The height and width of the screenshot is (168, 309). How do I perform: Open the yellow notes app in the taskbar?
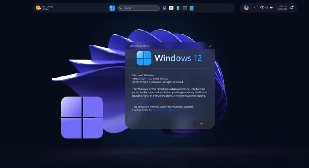[x=171, y=8]
